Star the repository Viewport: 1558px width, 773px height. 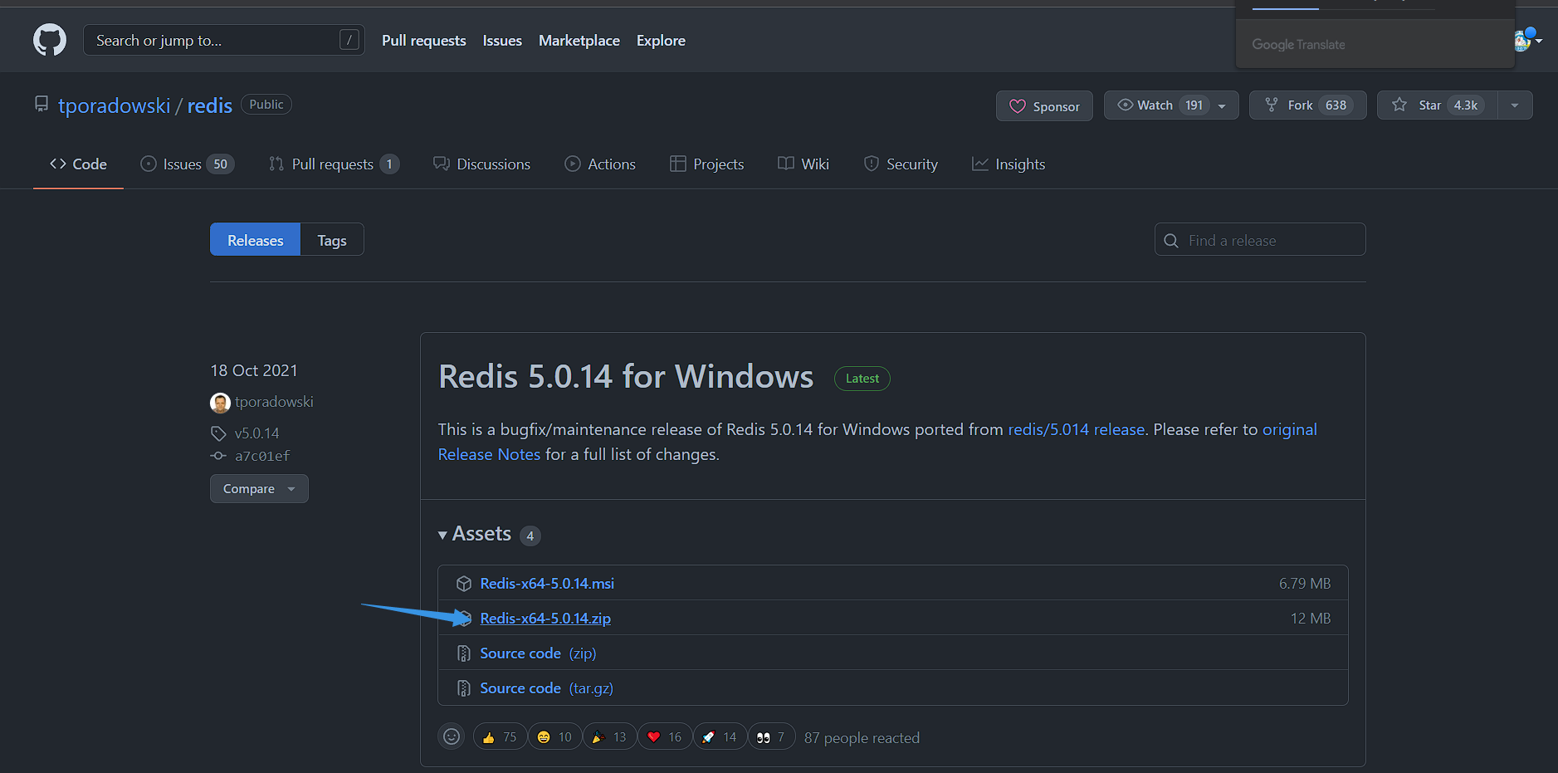1437,105
